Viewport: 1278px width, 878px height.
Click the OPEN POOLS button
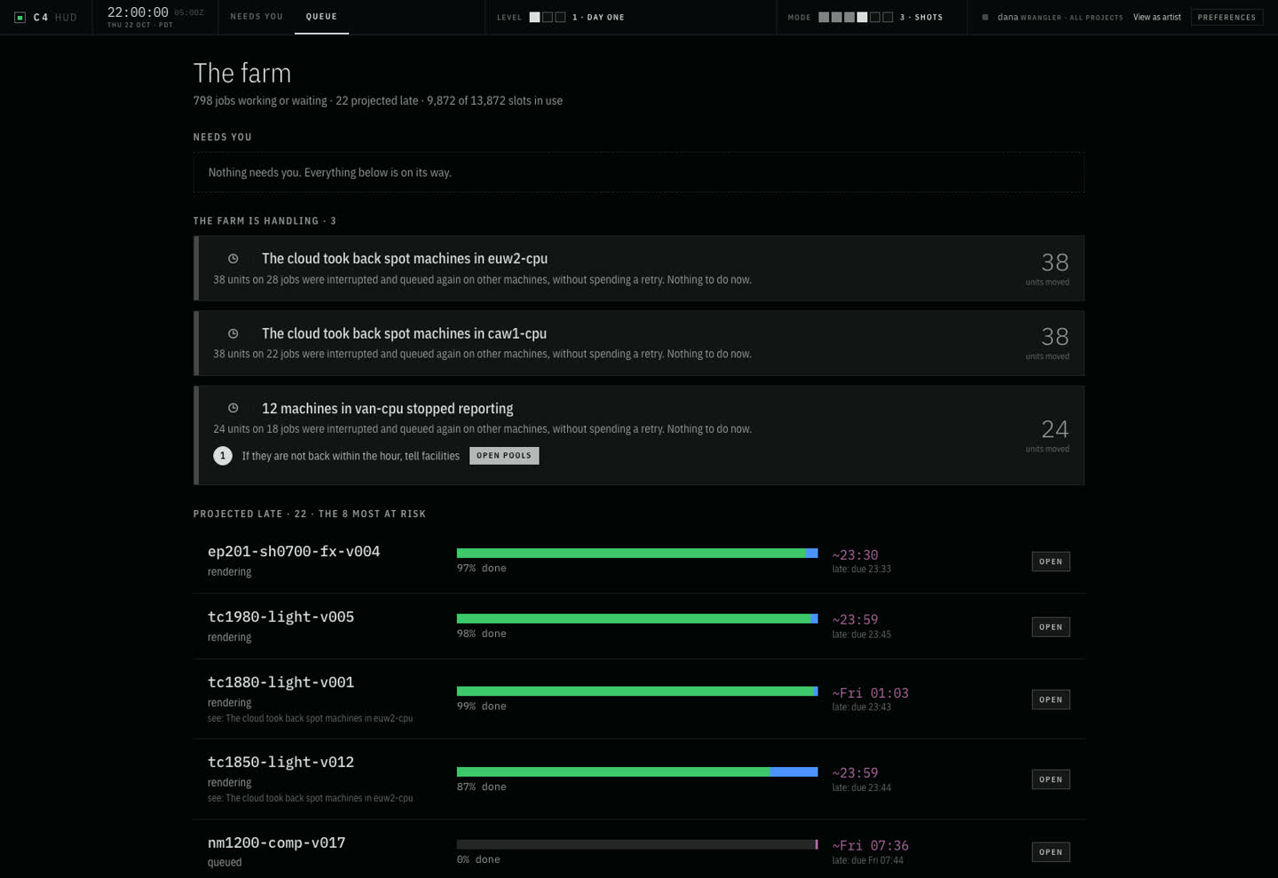pos(504,456)
